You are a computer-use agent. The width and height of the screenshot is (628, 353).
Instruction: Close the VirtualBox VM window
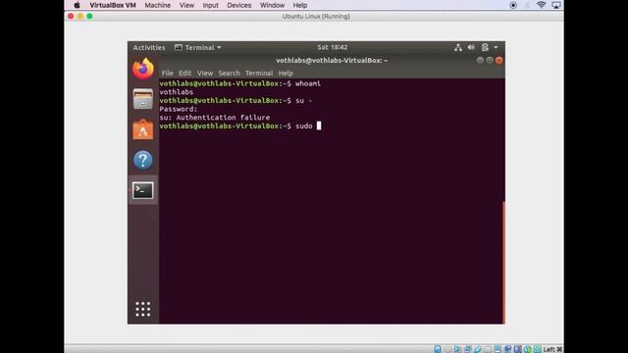(x=71, y=17)
